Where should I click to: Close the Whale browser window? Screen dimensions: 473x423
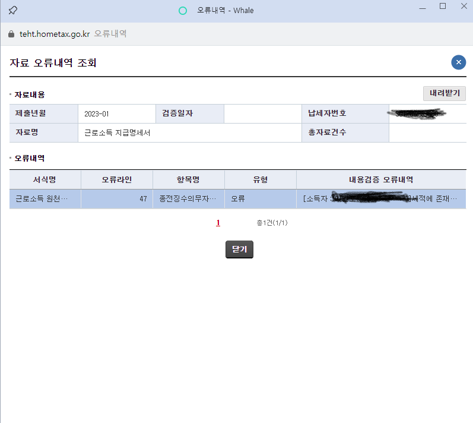(464, 7)
